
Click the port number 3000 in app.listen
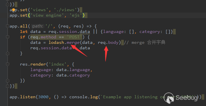tap(43, 97)
